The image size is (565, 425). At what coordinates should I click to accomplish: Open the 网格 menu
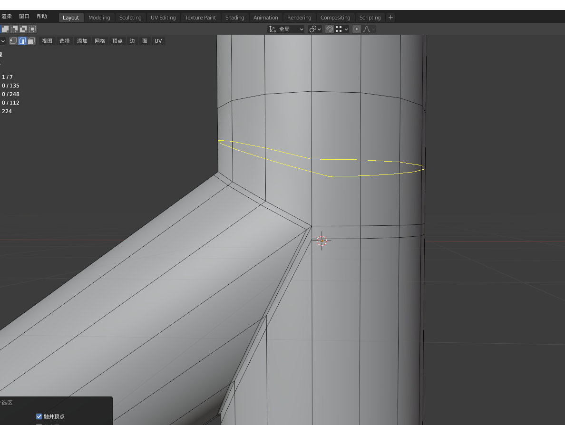click(x=99, y=41)
